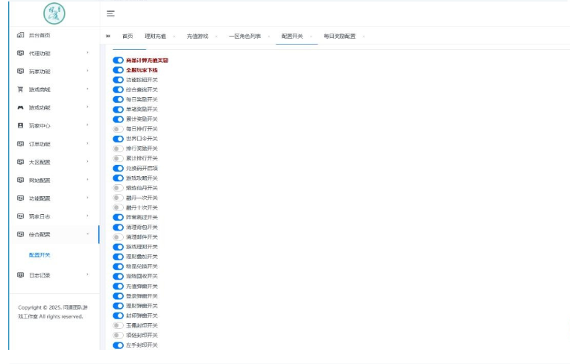Turn off the 综合查询开关 toggle
Image resolution: width=570 pixels, height=364 pixels.
[118, 90]
